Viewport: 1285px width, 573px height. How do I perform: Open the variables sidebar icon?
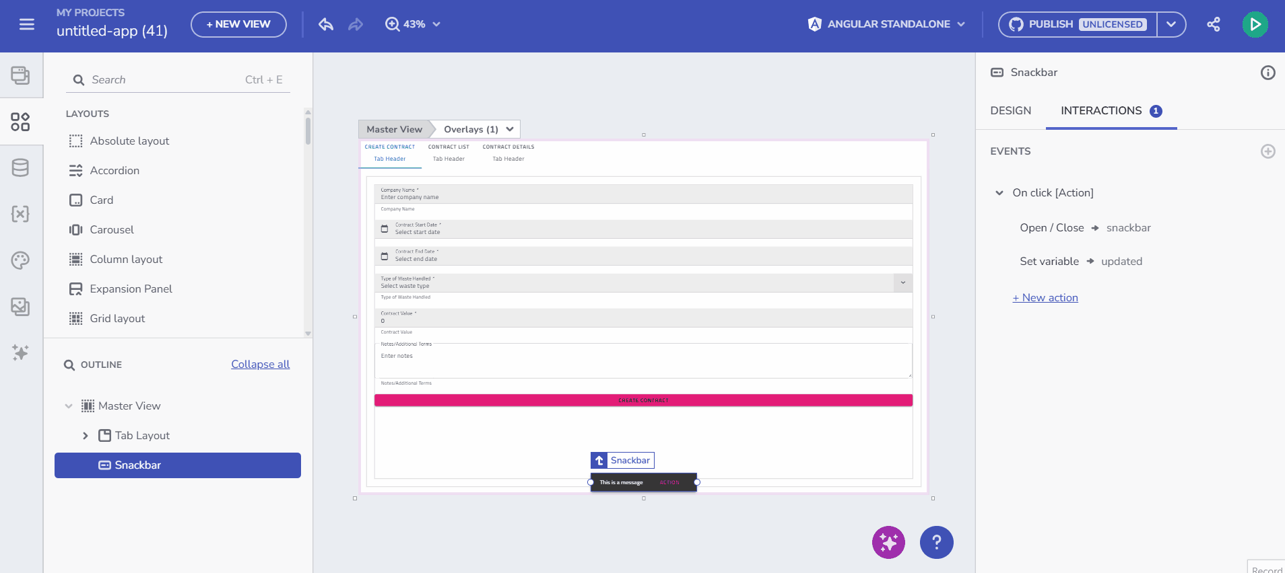coord(20,214)
